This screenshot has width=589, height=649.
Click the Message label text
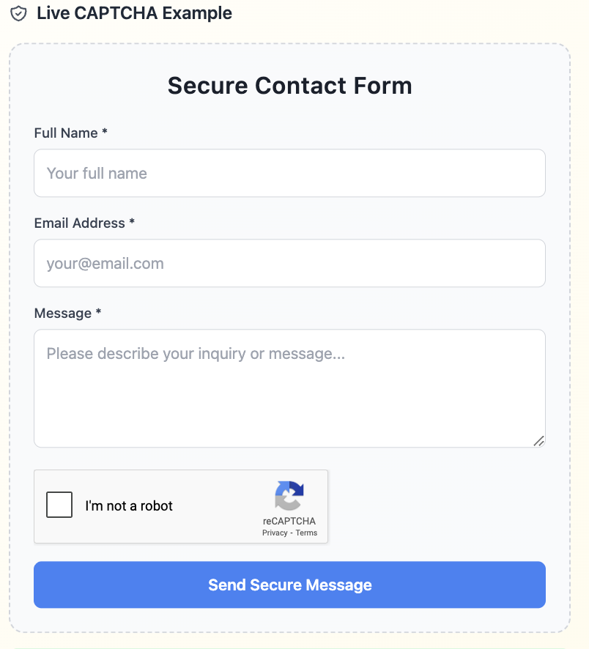(62, 314)
